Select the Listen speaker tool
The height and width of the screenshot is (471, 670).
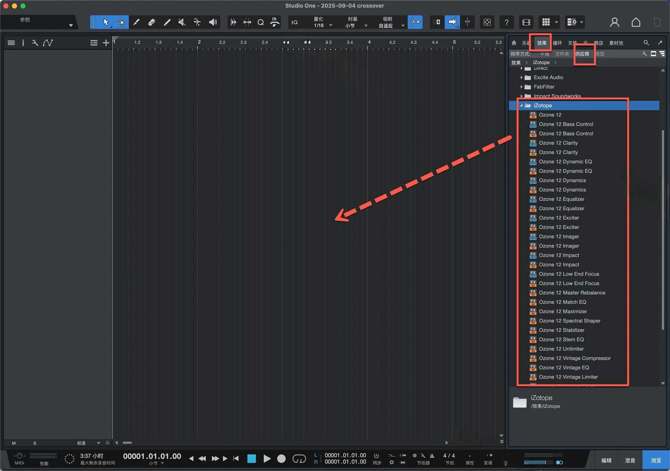[x=213, y=22]
